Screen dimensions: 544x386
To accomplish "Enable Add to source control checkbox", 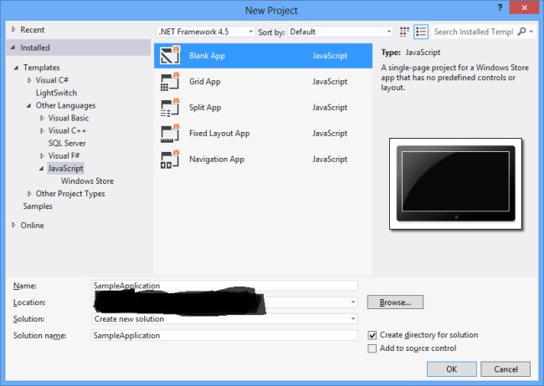I will 372,348.
